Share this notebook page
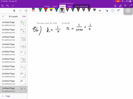 (x=120, y=6)
